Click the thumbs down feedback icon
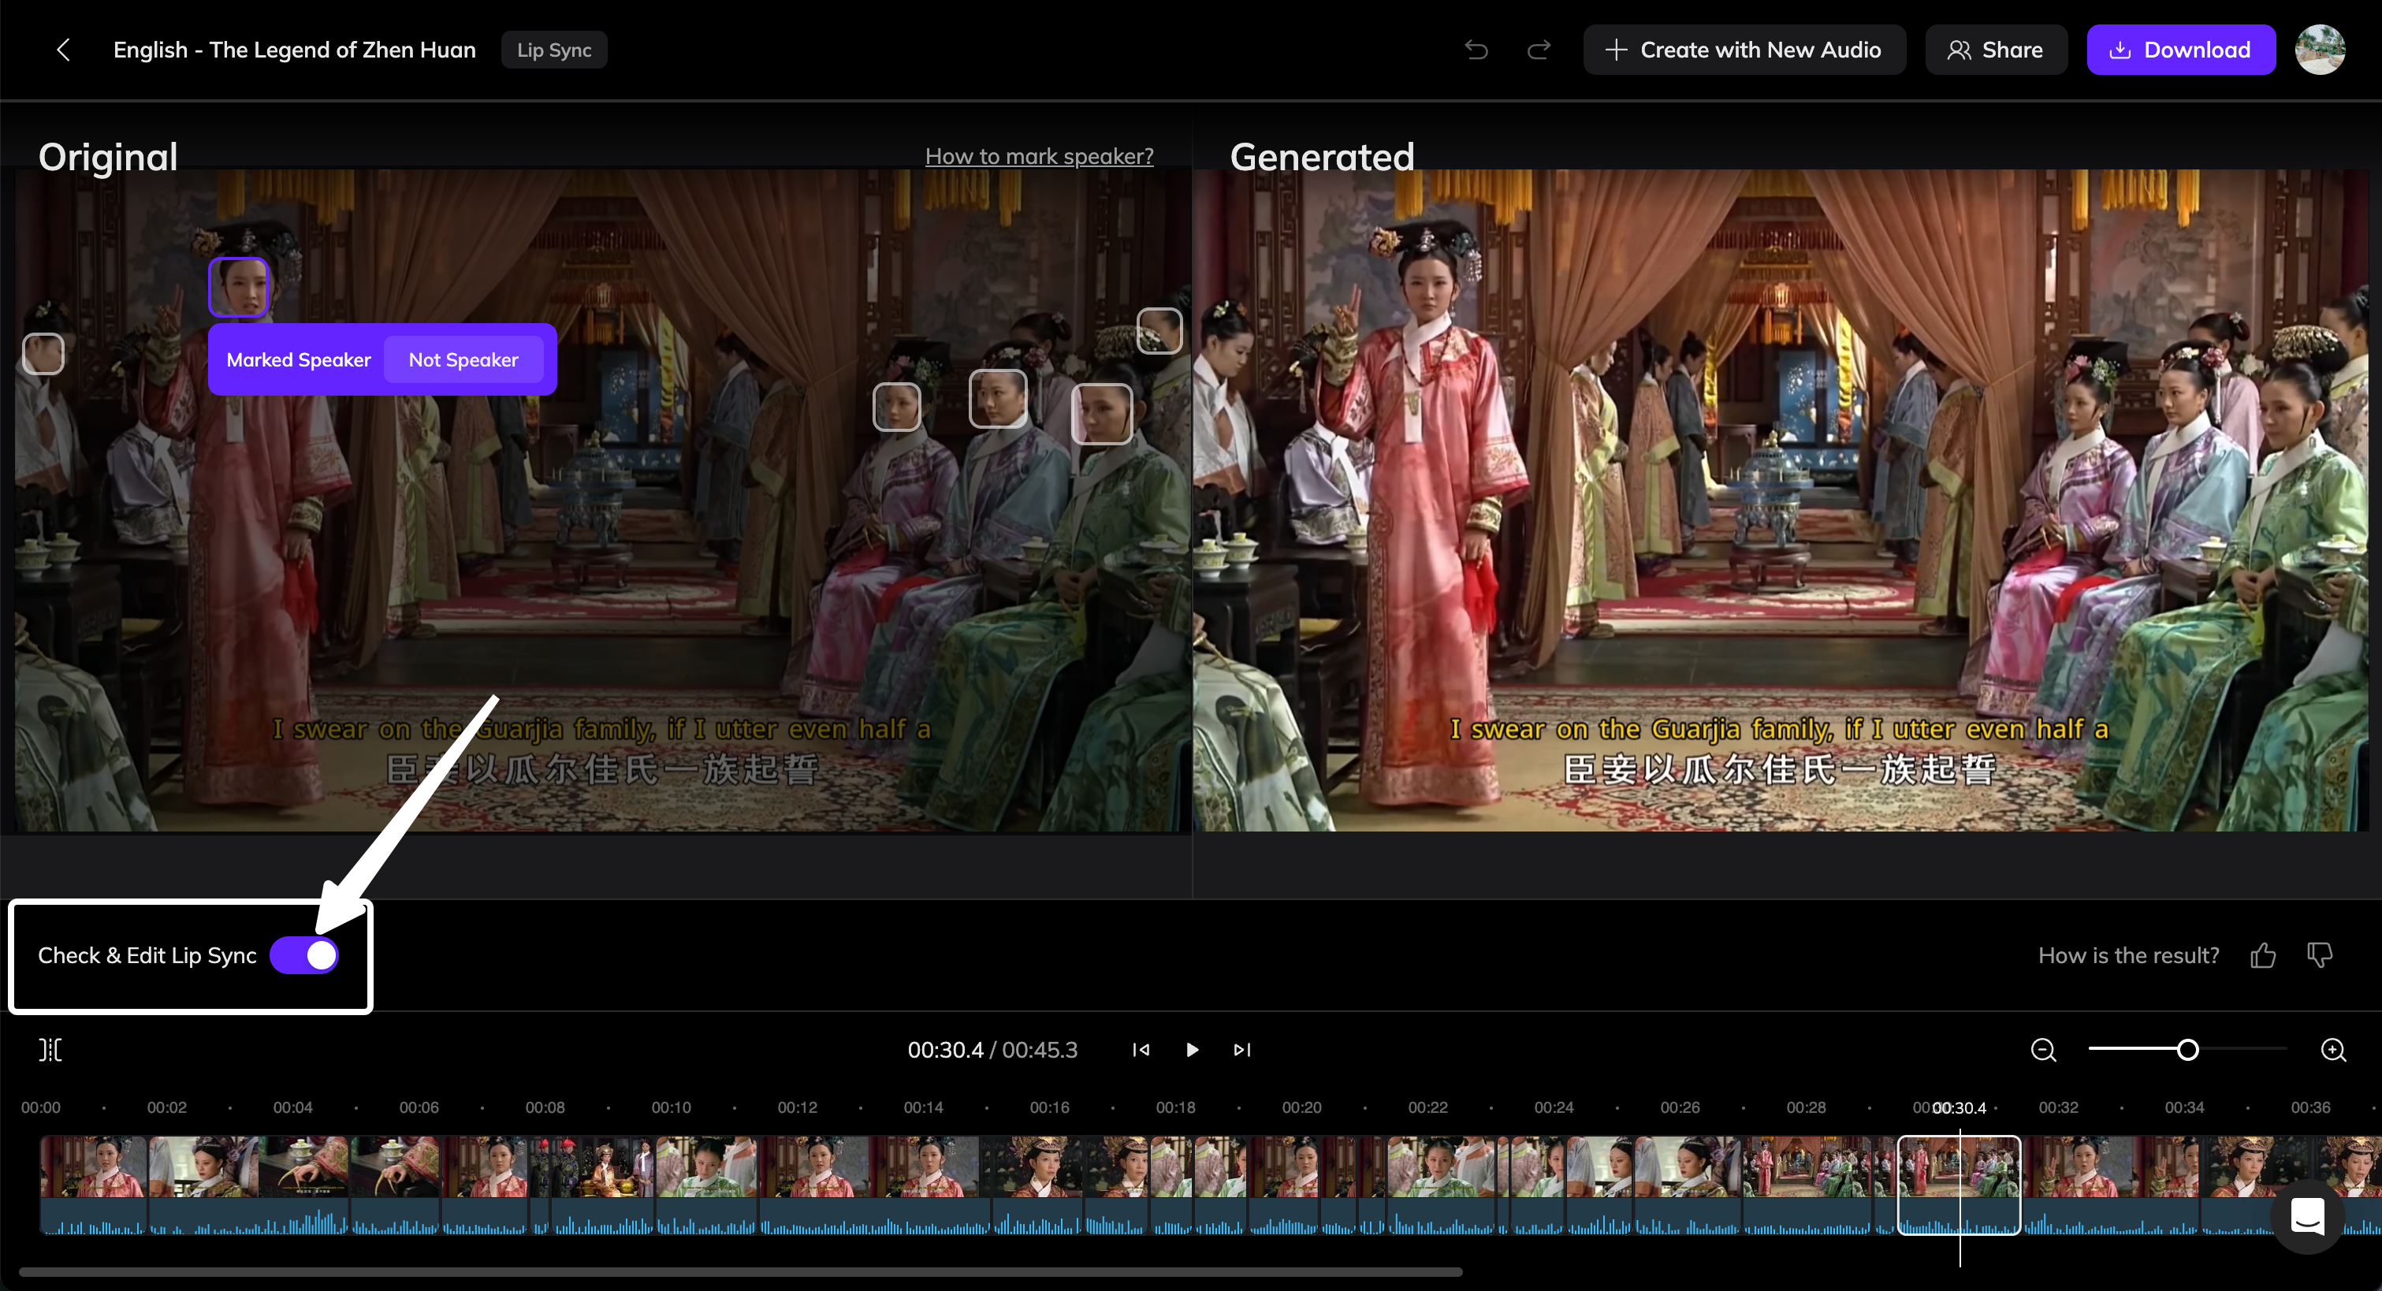This screenshot has width=2382, height=1291. (2319, 954)
